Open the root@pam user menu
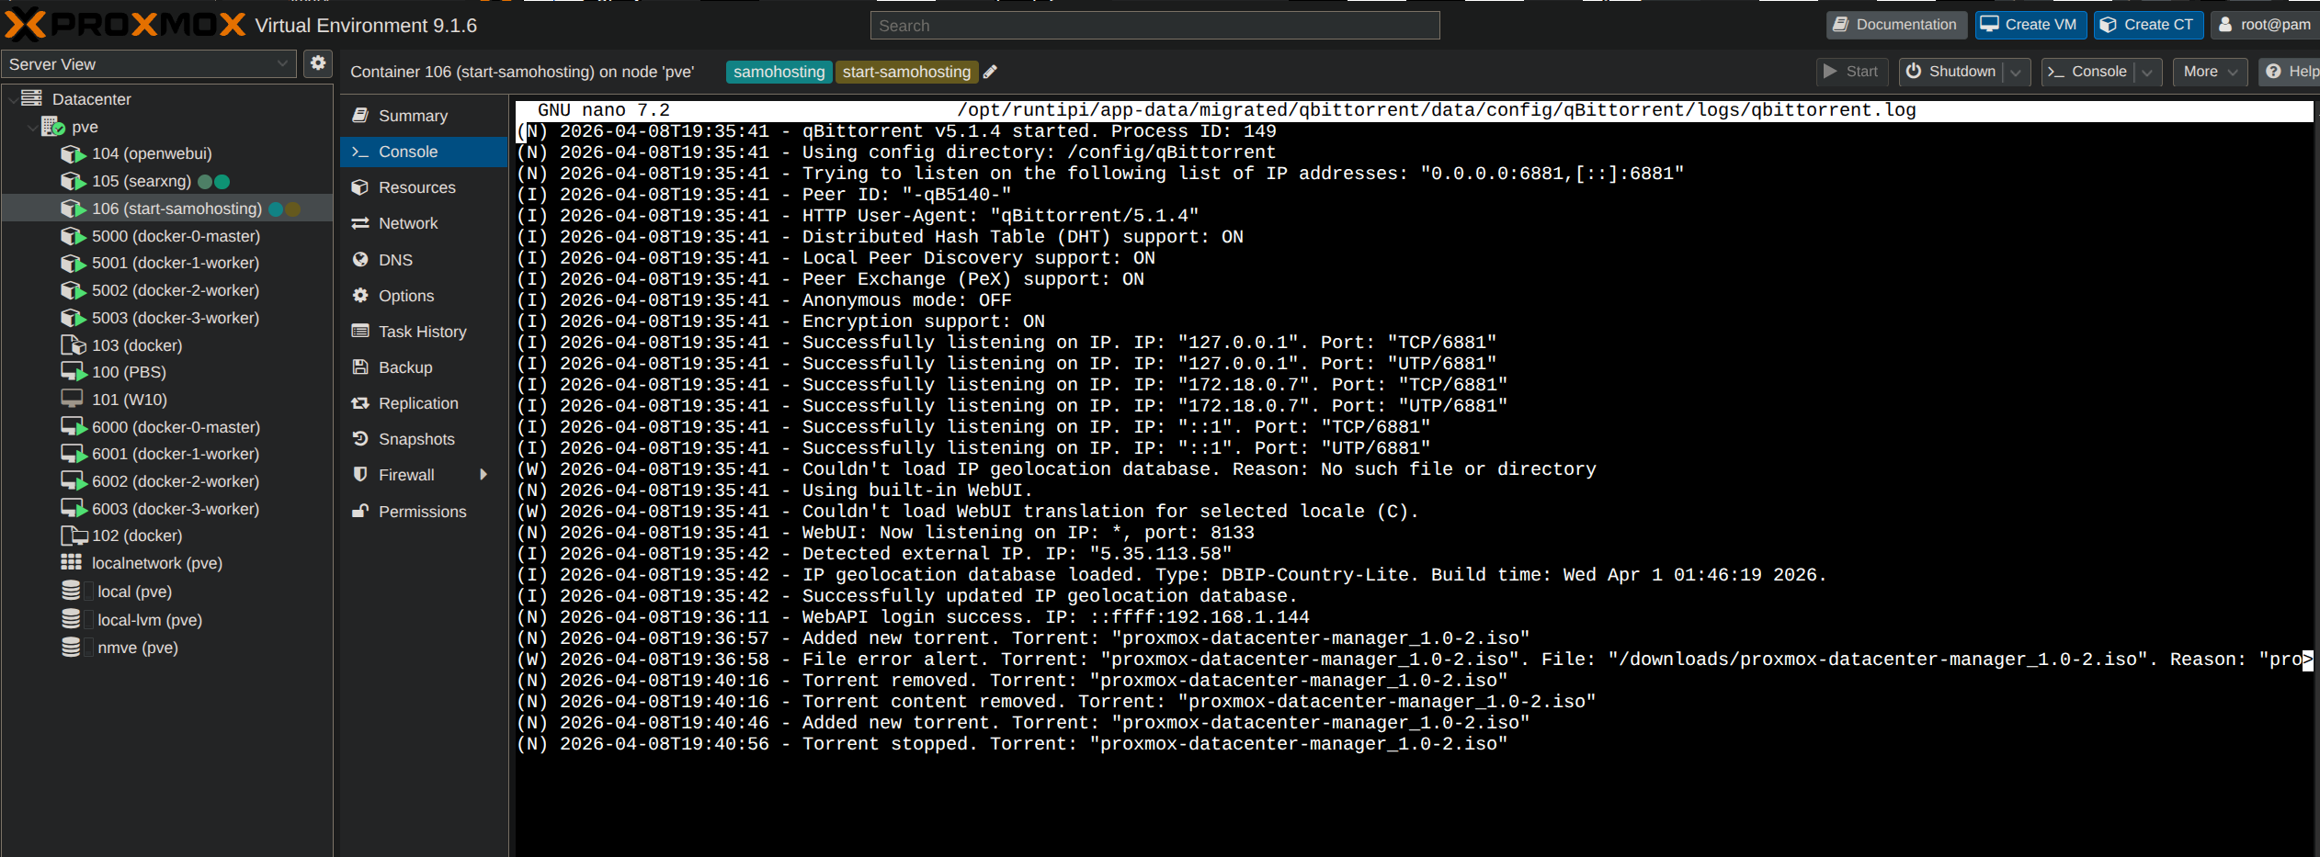Screen dimensions: 2320x857 [2265, 25]
